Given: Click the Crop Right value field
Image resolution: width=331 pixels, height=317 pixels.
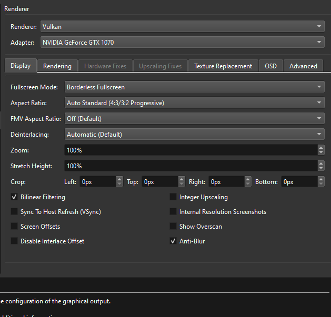Looking at the screenshot, I should (x=226, y=181).
